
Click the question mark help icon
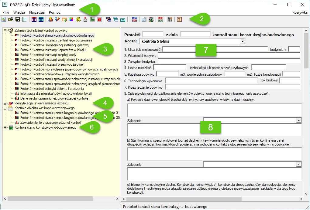coord(179,19)
